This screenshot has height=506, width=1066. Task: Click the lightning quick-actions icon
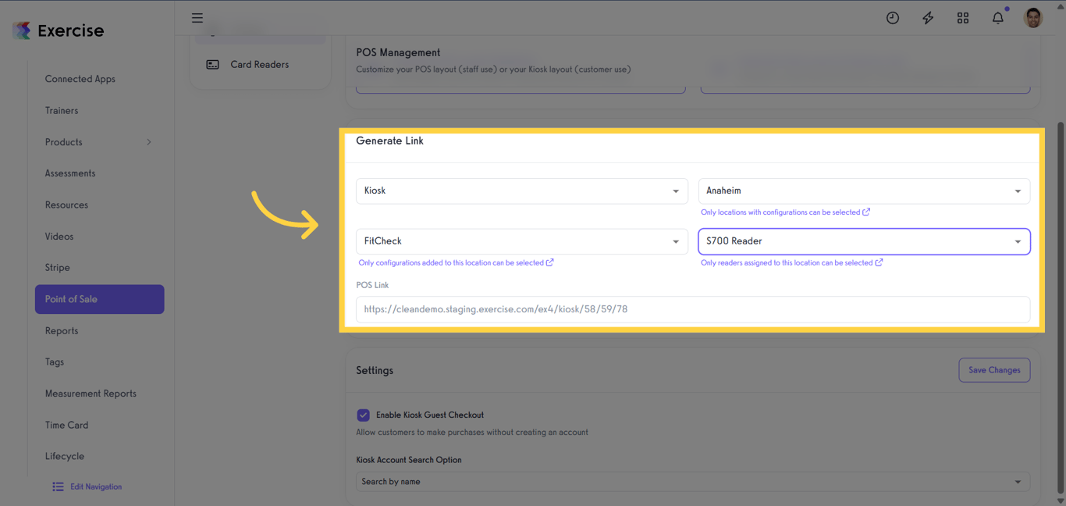pos(928,17)
